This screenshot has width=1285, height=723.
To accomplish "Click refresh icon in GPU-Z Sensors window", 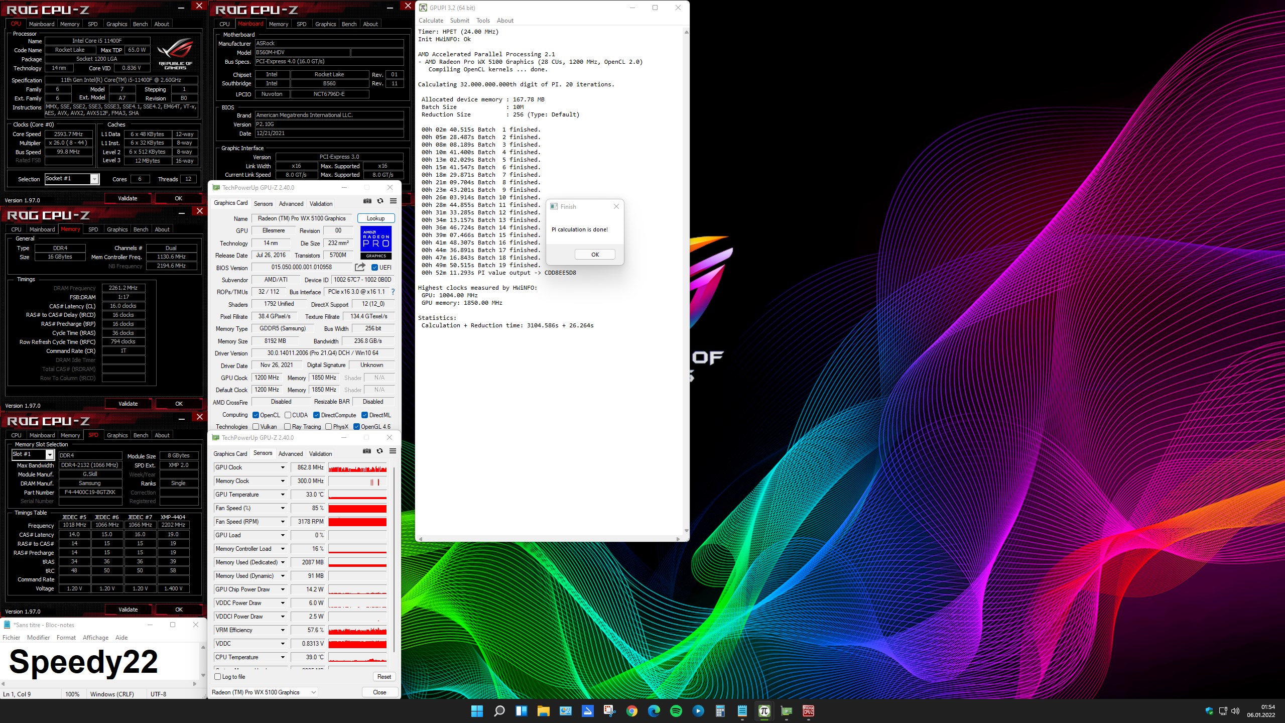I will coord(379,451).
